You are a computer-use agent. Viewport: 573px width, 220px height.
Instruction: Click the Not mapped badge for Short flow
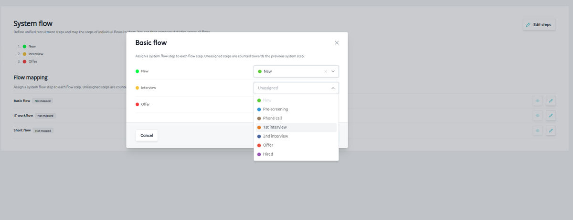point(43,130)
